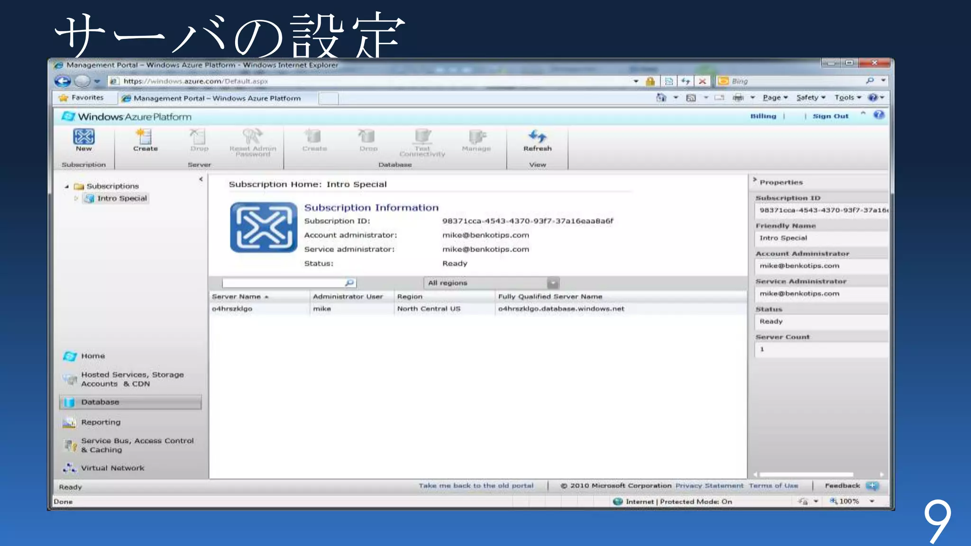Sort by the Region column header
This screenshot has width=971, height=546.
(445, 297)
